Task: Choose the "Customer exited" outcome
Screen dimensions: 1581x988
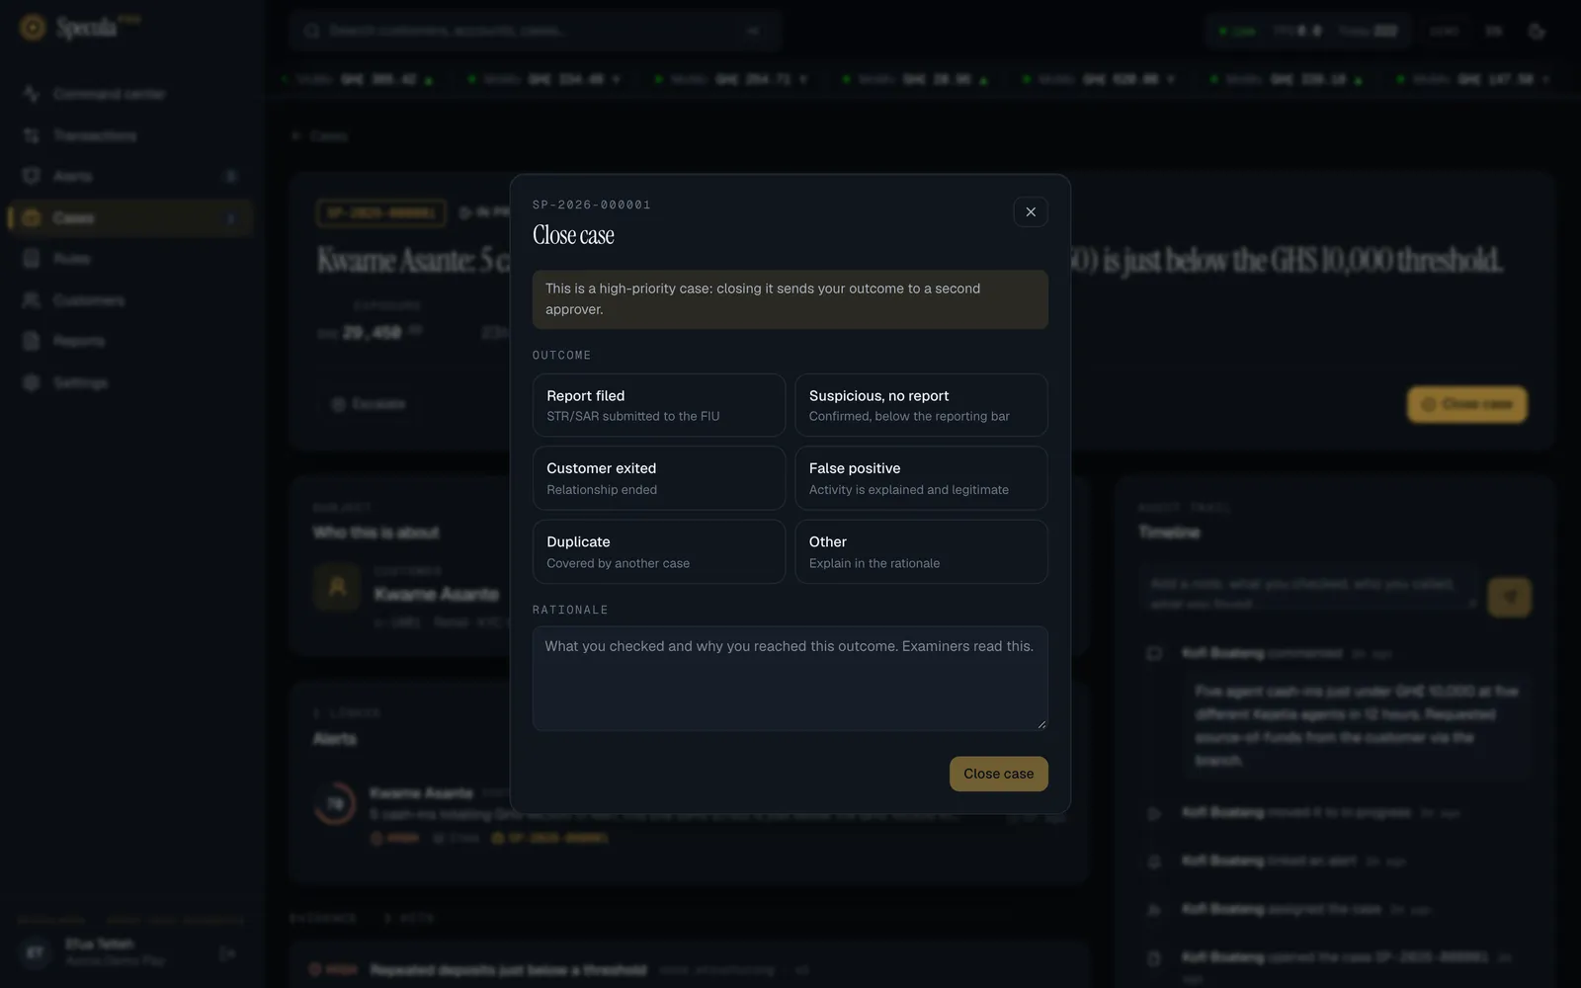Action: coord(659,478)
